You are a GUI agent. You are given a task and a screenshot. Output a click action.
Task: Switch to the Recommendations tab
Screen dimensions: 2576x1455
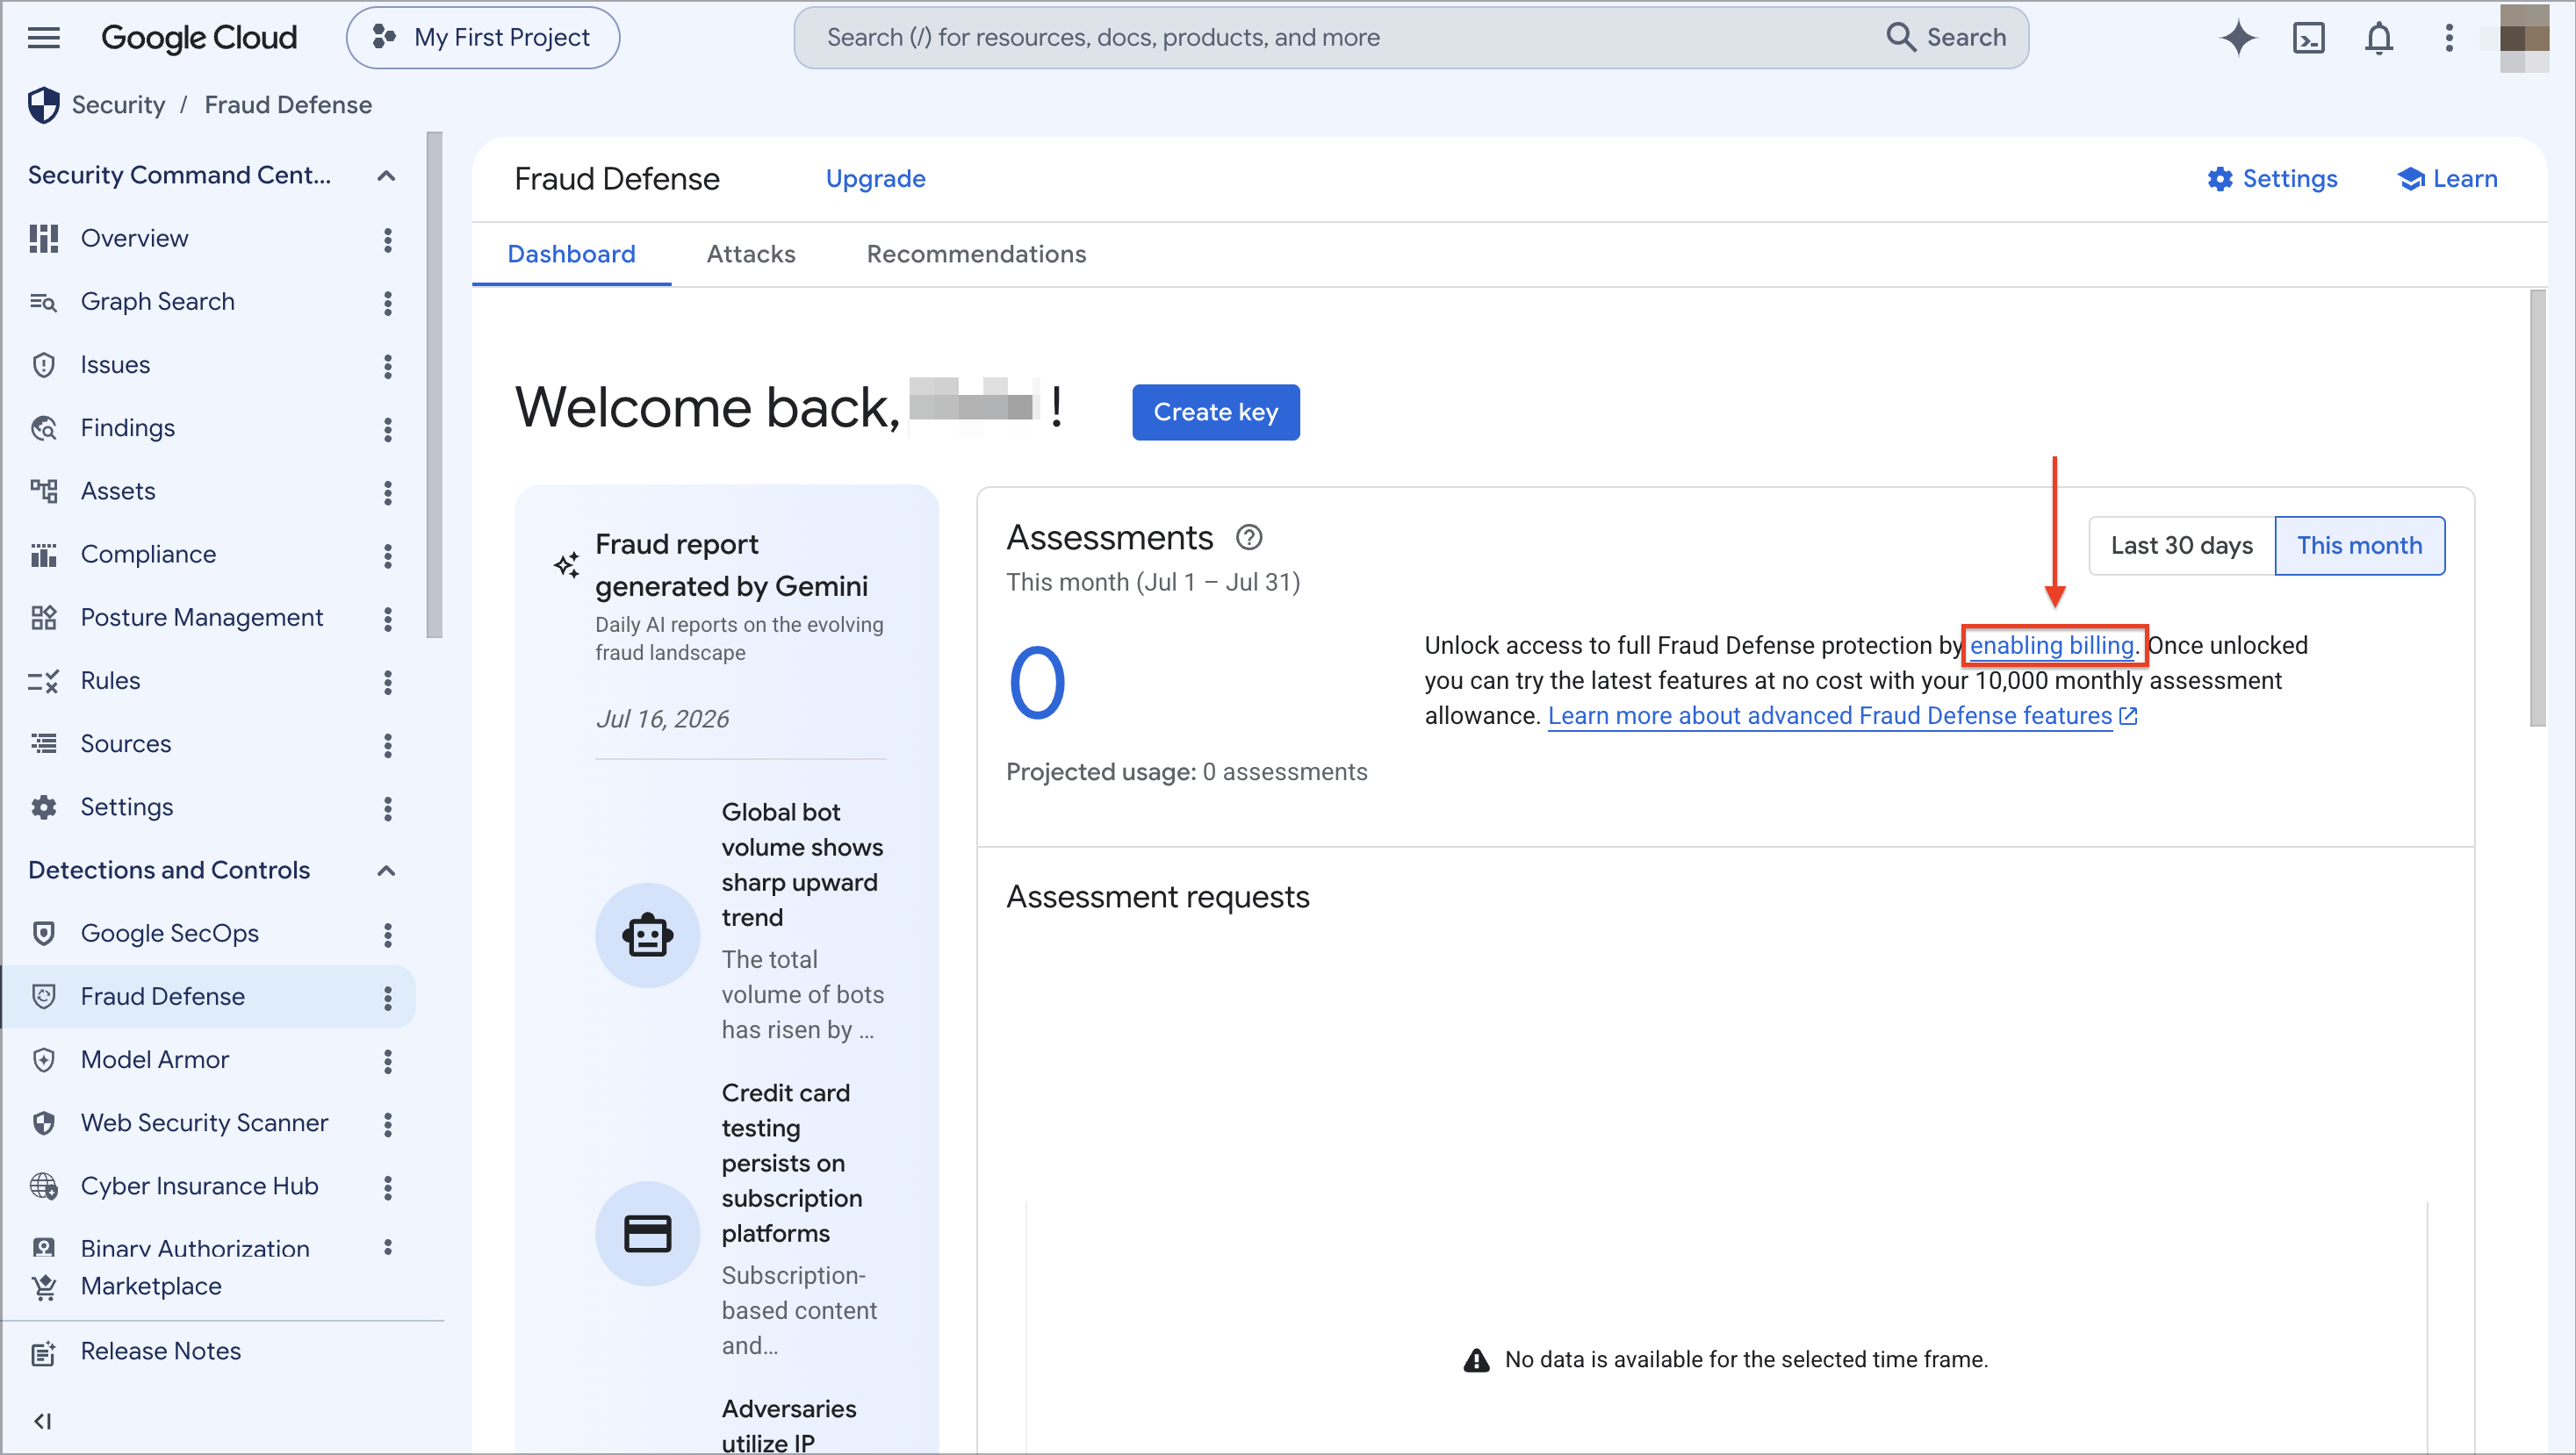coord(976,254)
